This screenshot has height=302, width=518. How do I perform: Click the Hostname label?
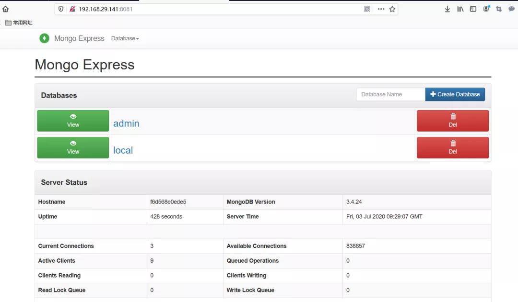[51, 202]
